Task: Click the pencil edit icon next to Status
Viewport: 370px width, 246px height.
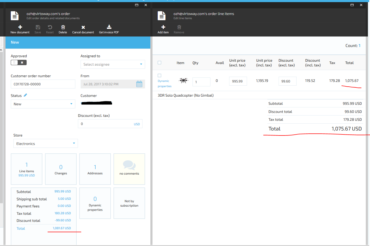Action: coord(25,95)
